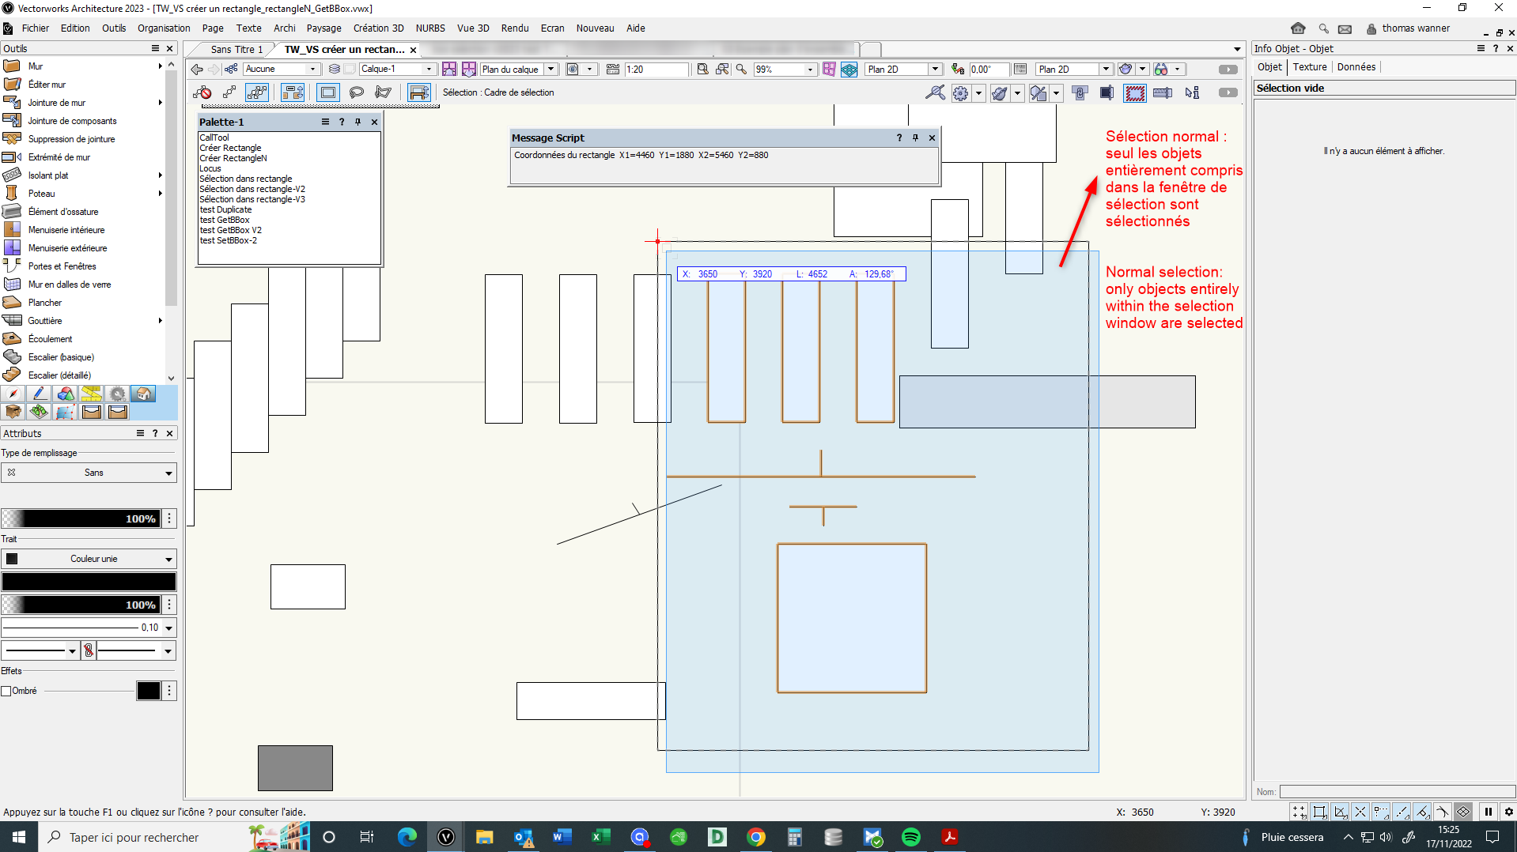The height and width of the screenshot is (852, 1517).
Task: Click the Nom field in Info Objet
Action: click(x=1397, y=792)
